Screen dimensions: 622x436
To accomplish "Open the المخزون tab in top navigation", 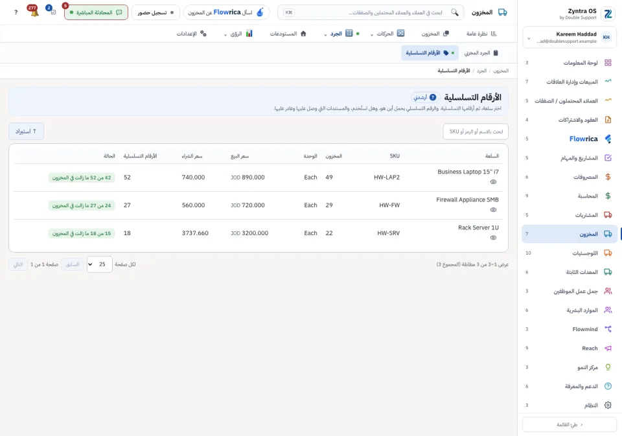I will [x=435, y=34].
